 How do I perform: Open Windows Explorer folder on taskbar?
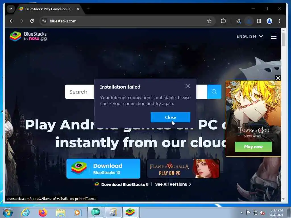click(x=61, y=212)
